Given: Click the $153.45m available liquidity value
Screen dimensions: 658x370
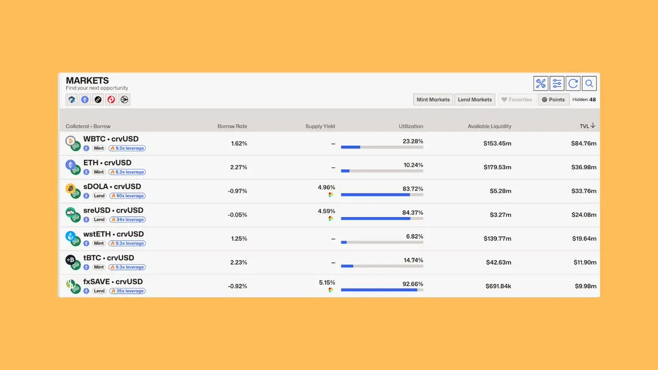Looking at the screenshot, I should 497,144.
